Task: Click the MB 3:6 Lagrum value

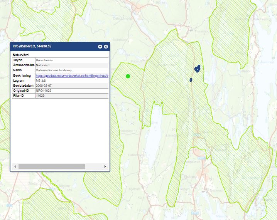Action: coord(41,81)
